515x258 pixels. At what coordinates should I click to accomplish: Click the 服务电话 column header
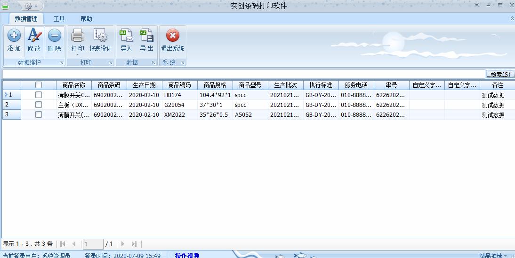point(356,85)
